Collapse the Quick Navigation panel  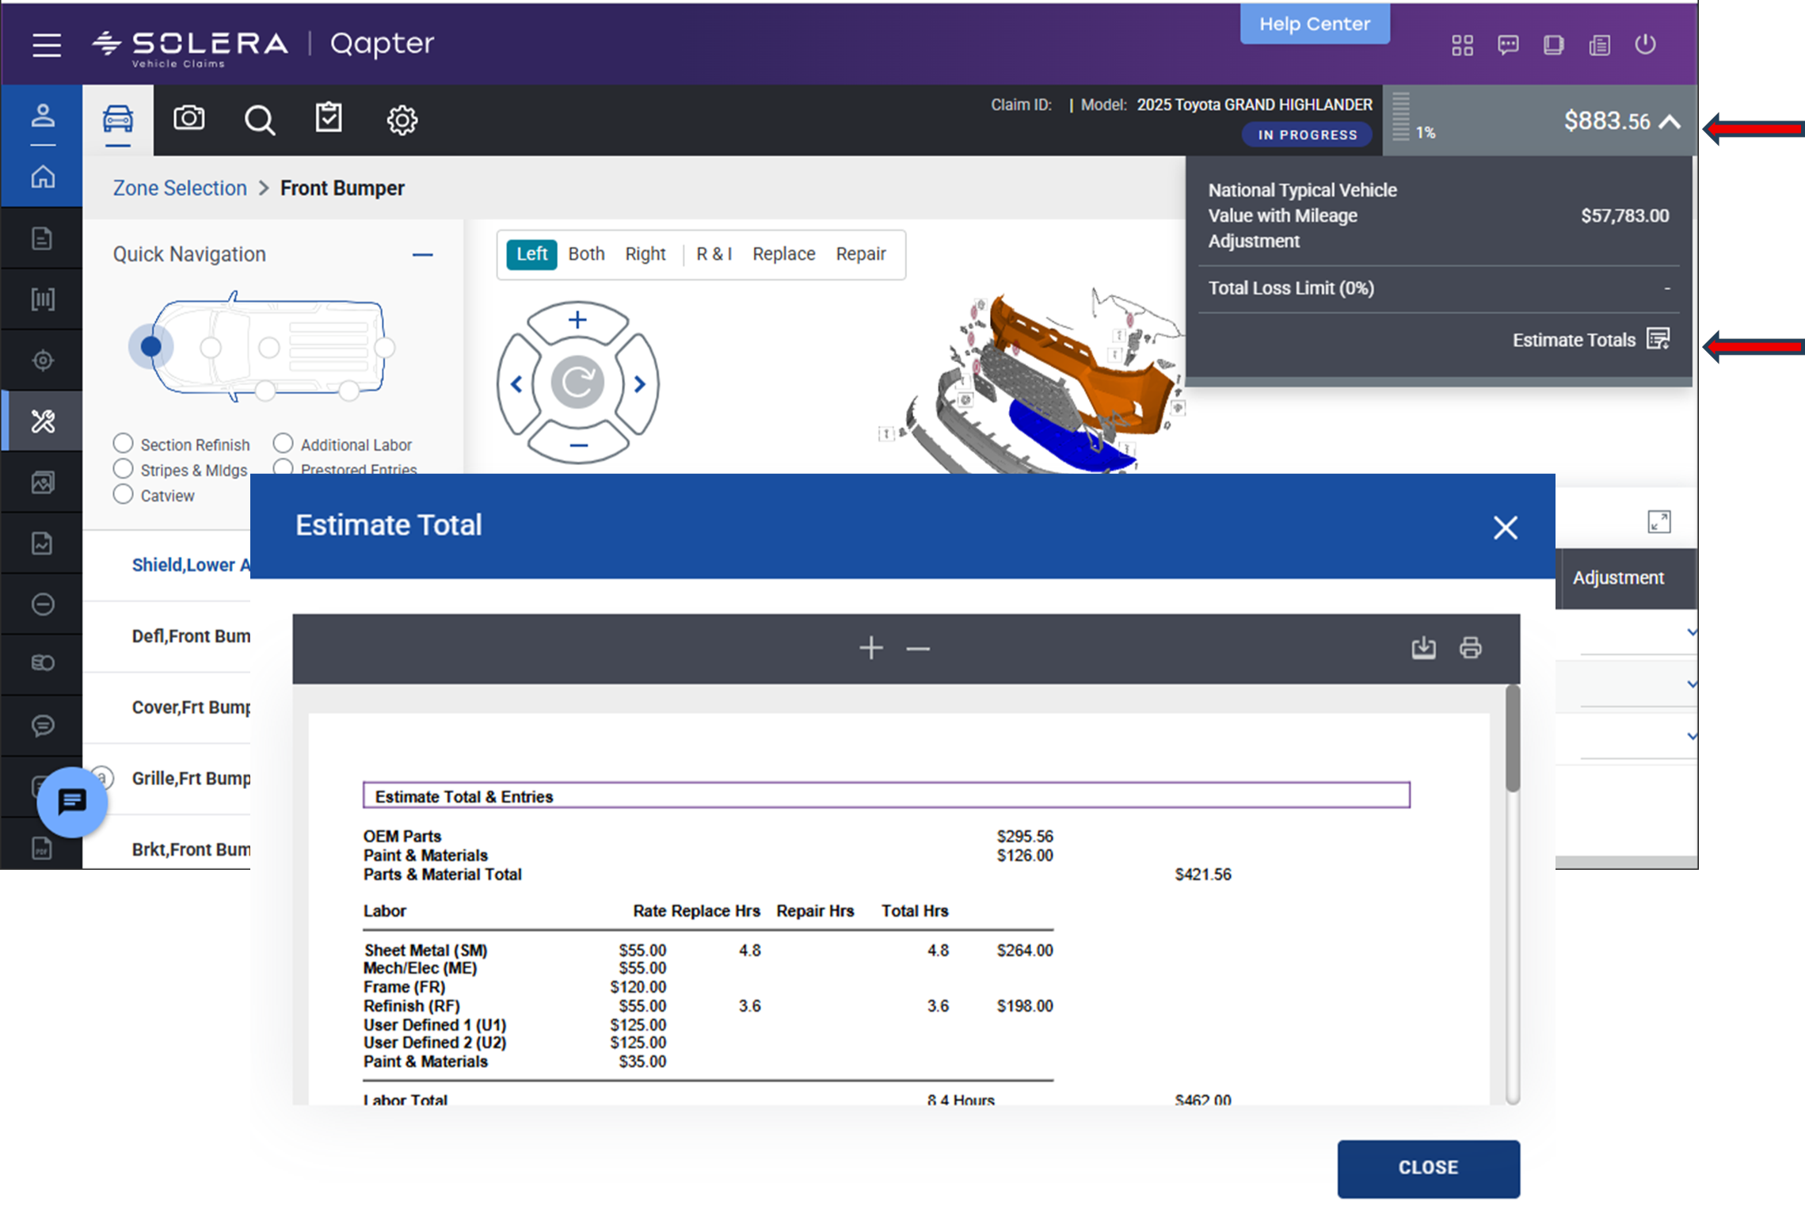pos(422,254)
